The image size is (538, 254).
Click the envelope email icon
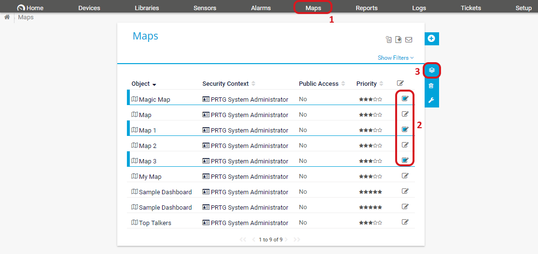(409, 40)
